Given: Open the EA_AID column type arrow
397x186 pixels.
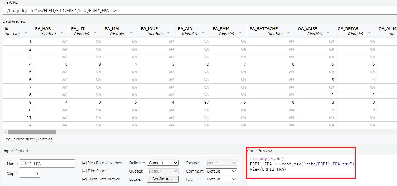Looking at the screenshot, I should (x=203, y=33).
